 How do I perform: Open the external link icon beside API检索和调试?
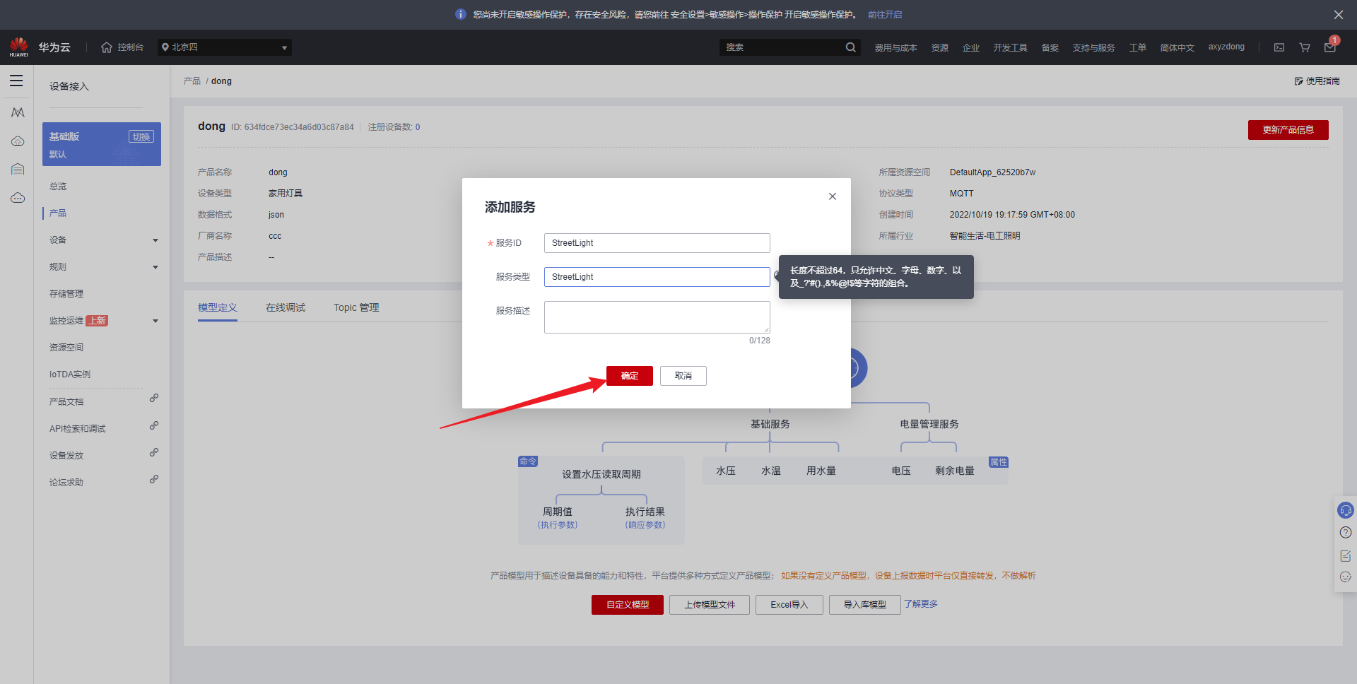[154, 425]
